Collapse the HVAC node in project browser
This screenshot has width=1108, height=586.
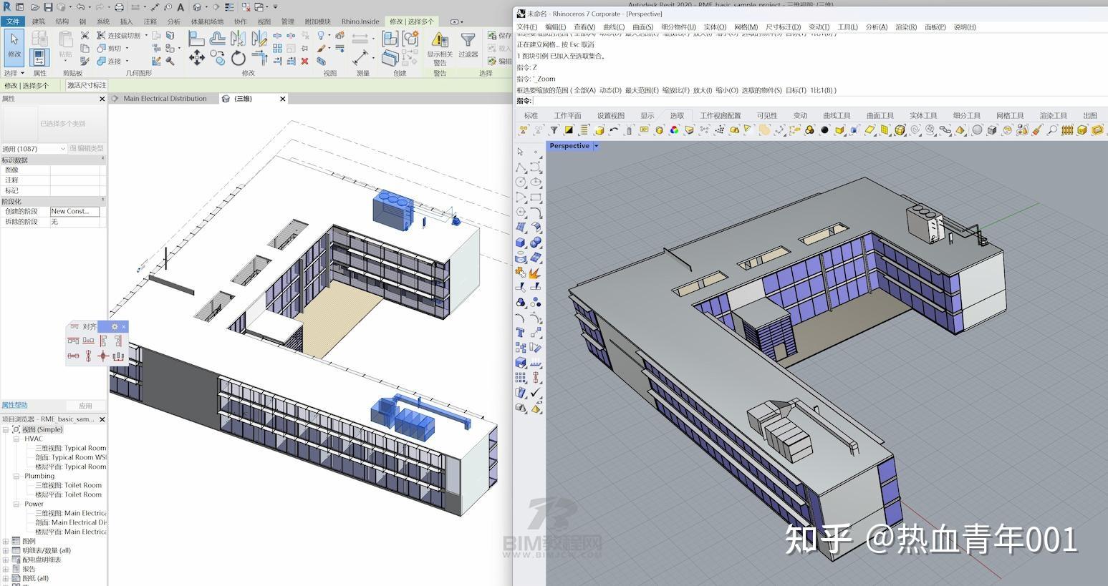[16, 439]
